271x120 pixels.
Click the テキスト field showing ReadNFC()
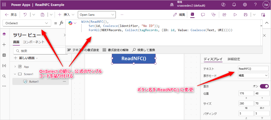pos(253,69)
